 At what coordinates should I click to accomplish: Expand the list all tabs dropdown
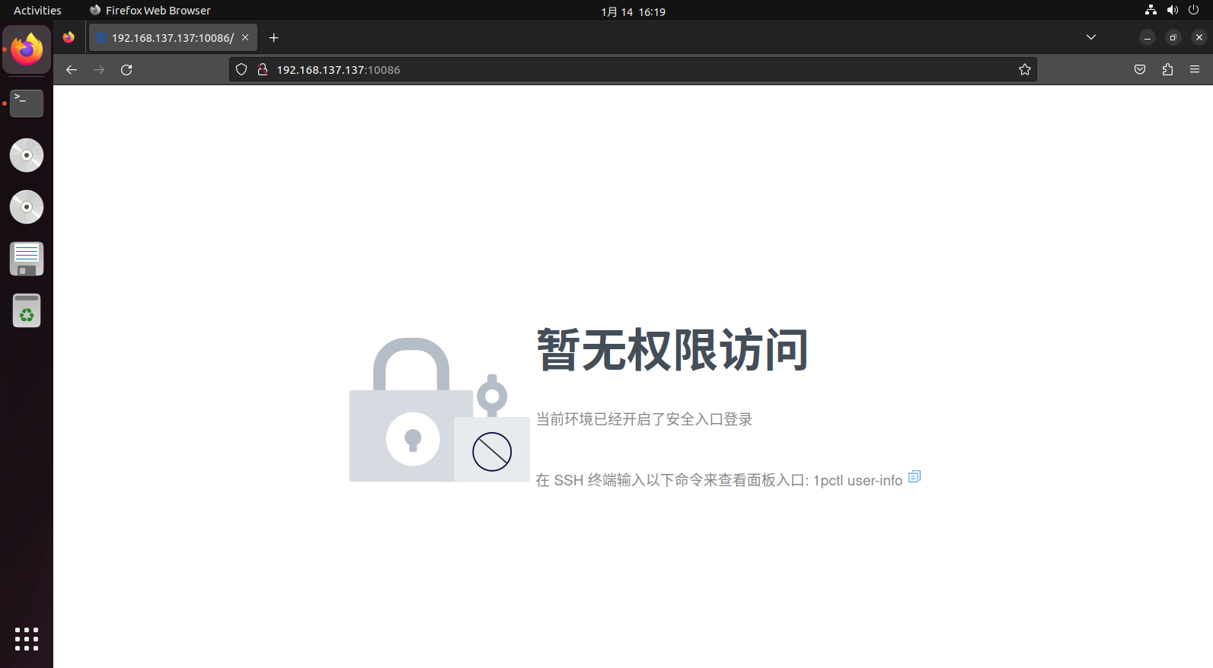pyautogui.click(x=1091, y=37)
